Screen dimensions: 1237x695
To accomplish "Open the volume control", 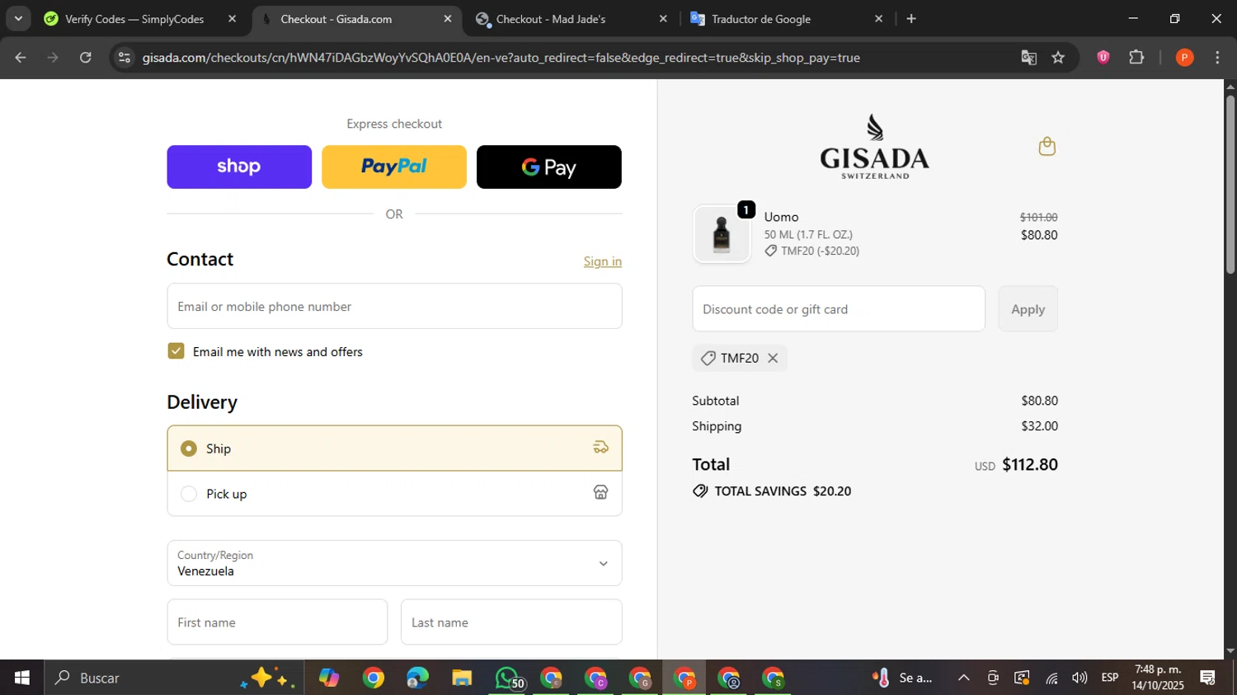I will (1079, 678).
